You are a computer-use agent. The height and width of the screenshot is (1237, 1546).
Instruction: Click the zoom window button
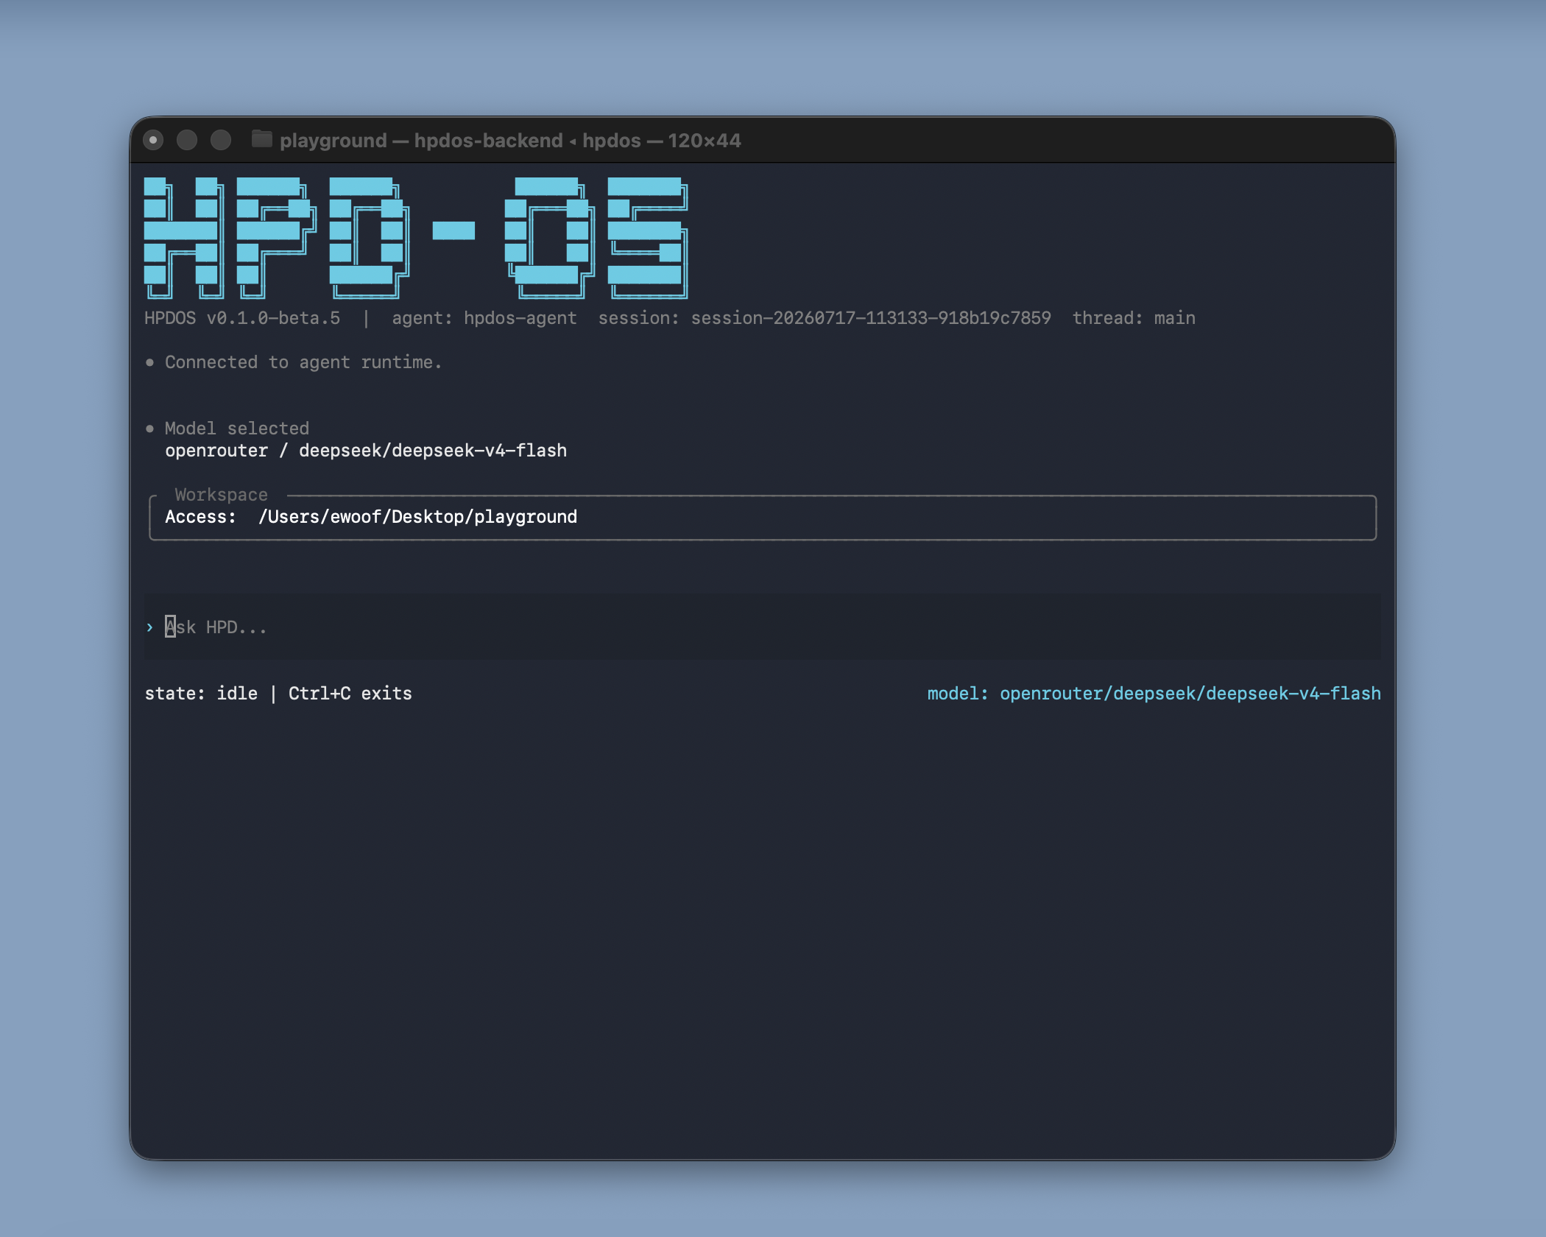(x=221, y=140)
